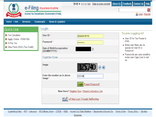Click the Net Banking icon
The height and width of the screenshot is (117, 156).
(65, 99)
